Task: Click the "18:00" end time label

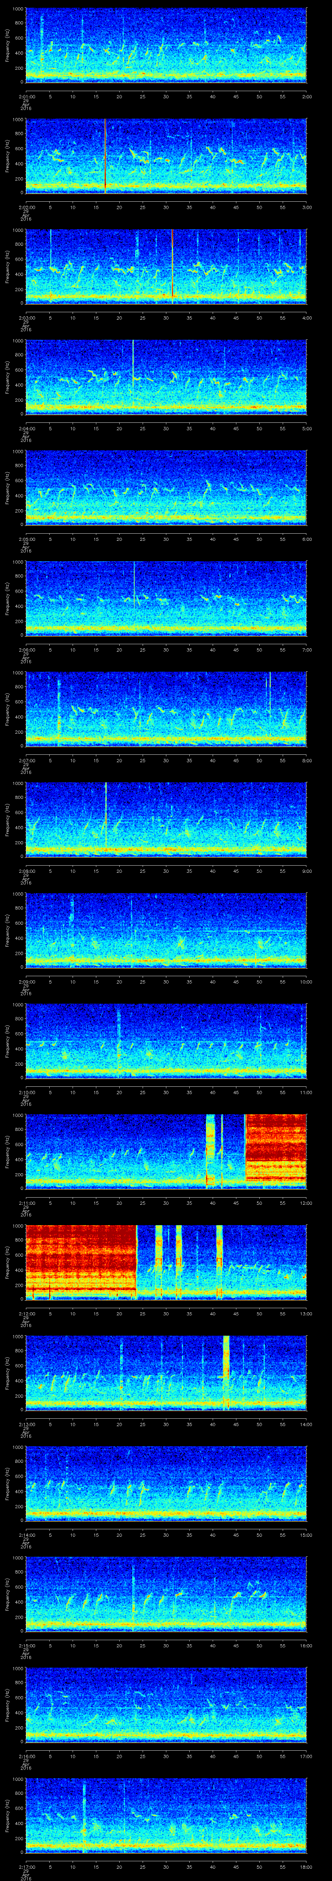Action: pyautogui.click(x=306, y=1868)
